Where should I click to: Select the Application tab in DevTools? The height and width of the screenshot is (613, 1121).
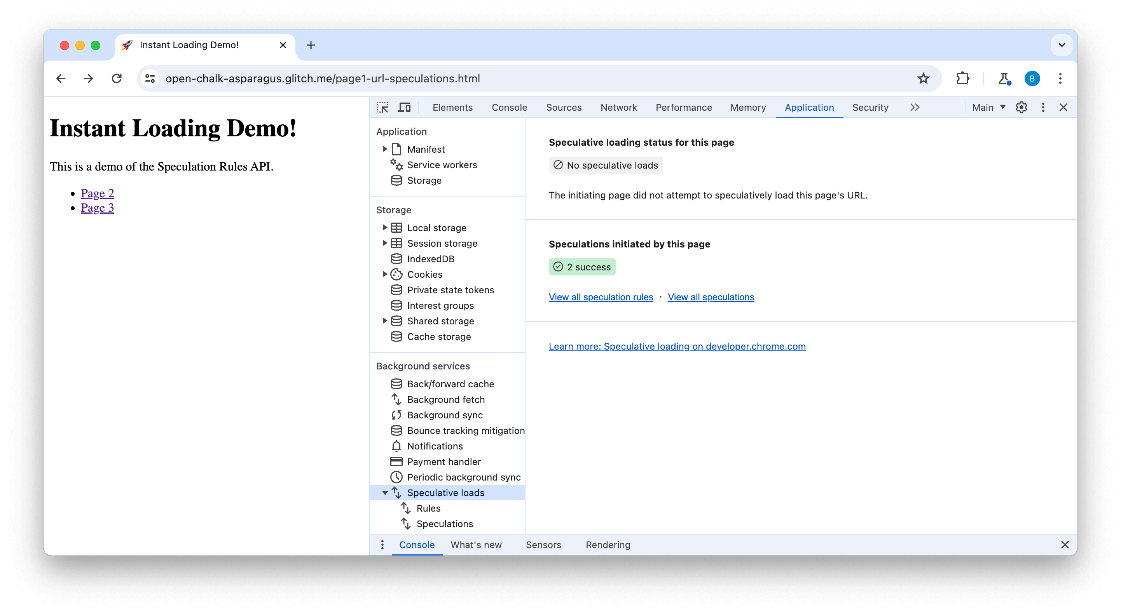point(809,107)
